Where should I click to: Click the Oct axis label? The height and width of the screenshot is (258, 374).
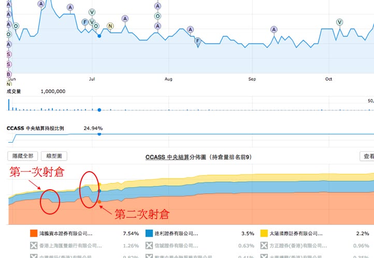[x=329, y=79]
